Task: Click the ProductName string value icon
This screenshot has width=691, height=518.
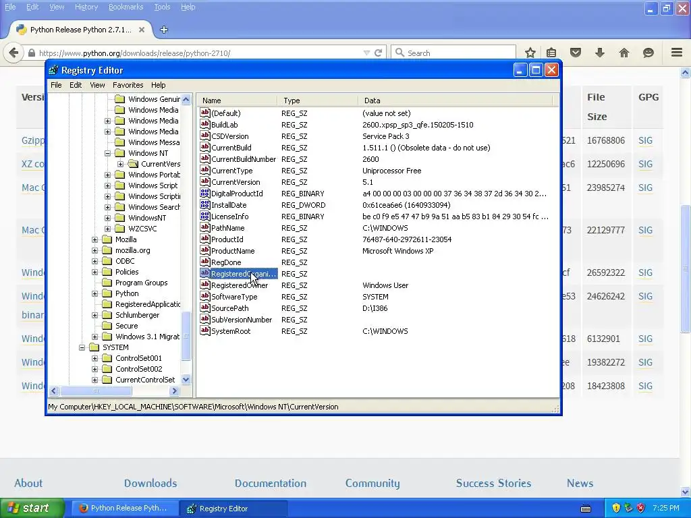Action: point(204,250)
